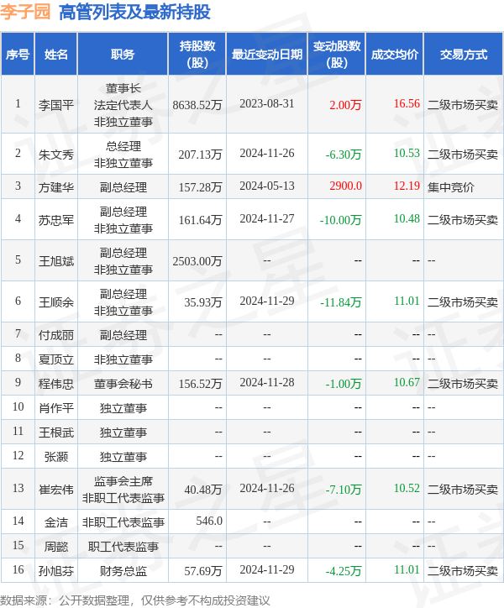Click change value 2.00万

pyautogui.click(x=345, y=105)
